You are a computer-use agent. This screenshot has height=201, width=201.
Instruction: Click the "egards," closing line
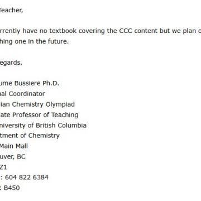(11, 63)
